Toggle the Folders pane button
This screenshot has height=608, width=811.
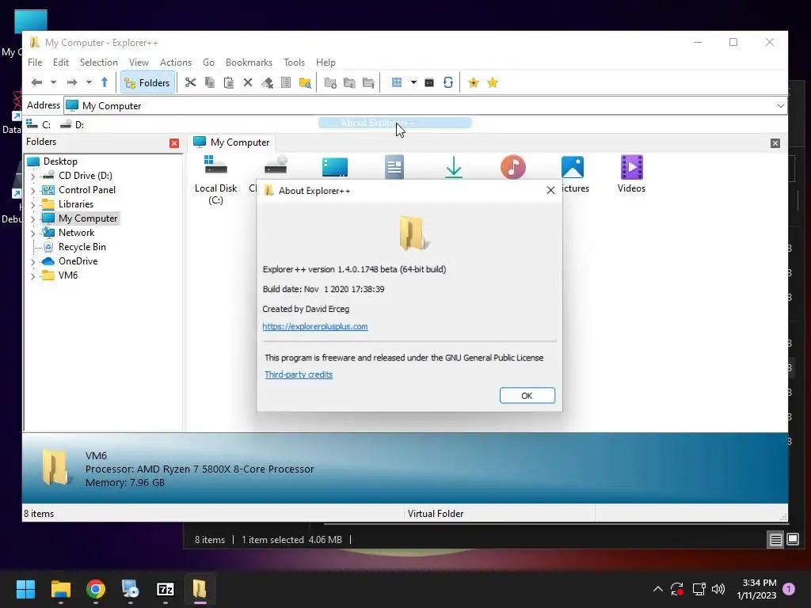[x=147, y=82]
